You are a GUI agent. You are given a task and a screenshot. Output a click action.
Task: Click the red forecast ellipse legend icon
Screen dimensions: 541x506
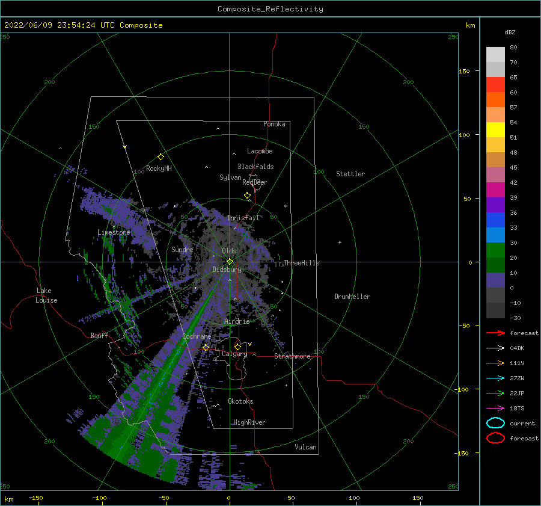(x=495, y=438)
